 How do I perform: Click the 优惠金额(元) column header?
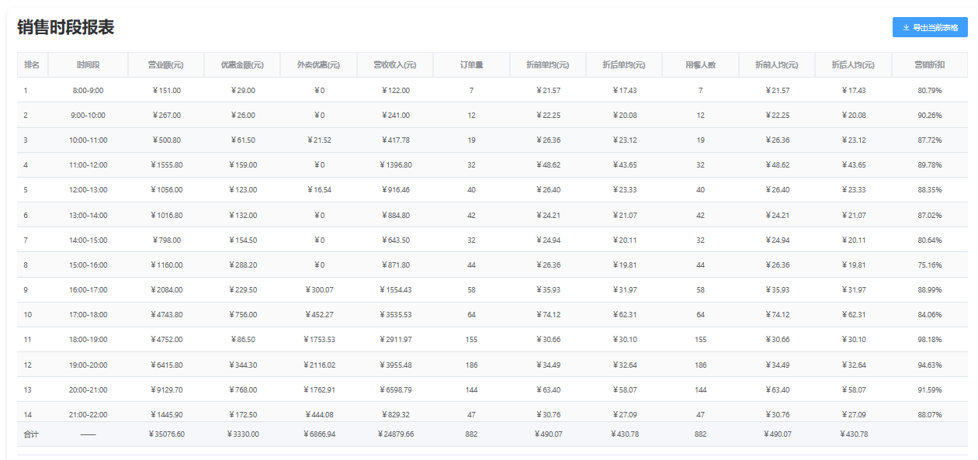coord(242,65)
